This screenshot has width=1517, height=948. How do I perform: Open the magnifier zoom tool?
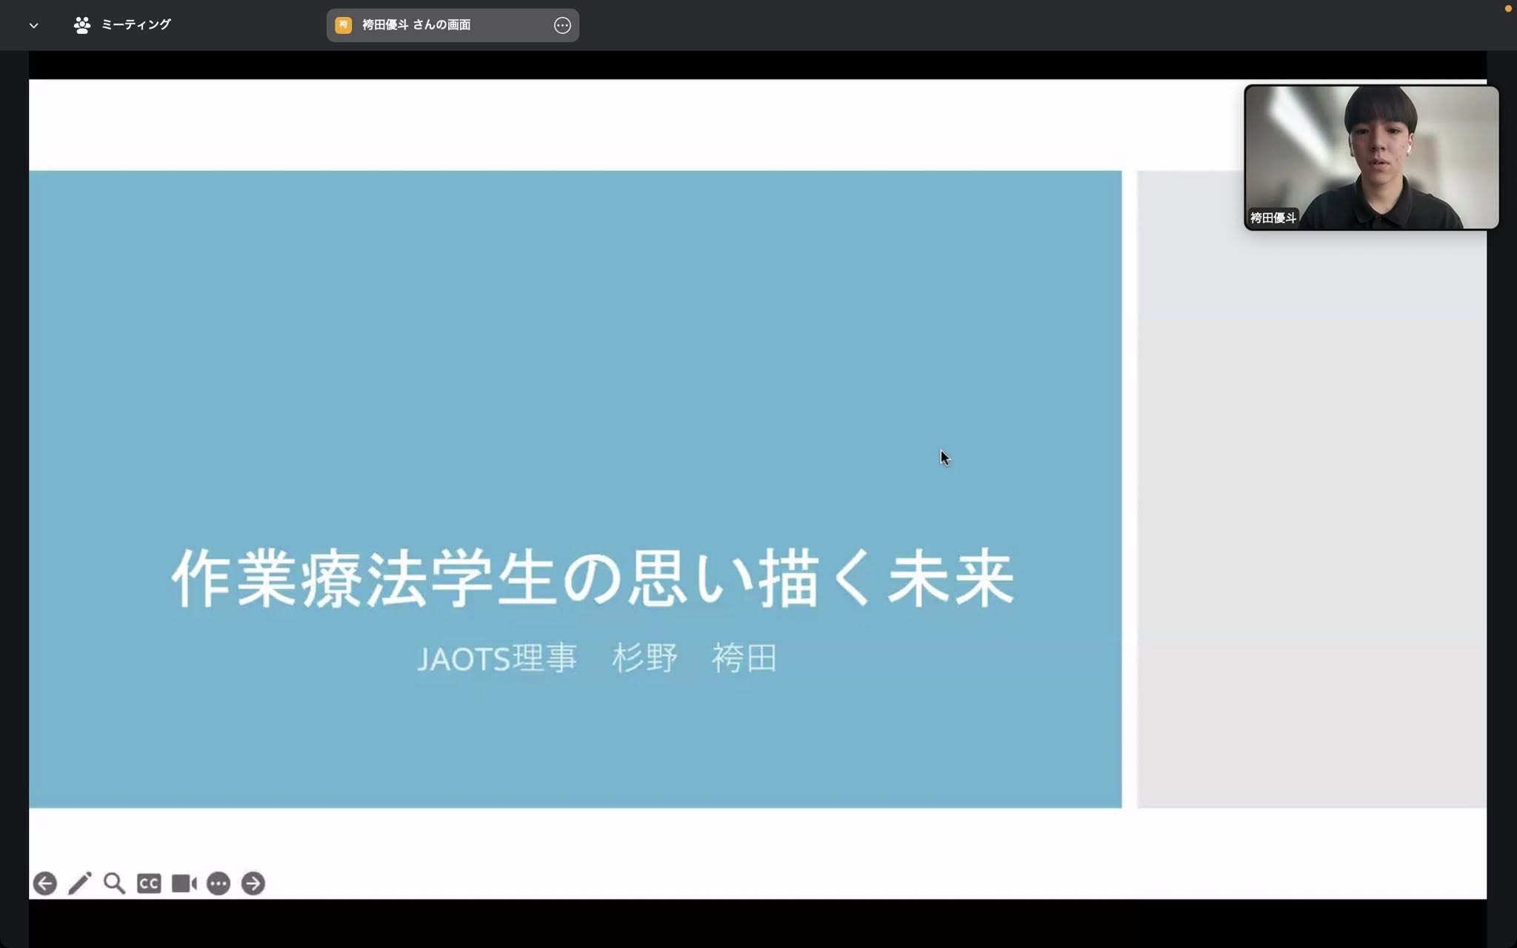point(114,883)
